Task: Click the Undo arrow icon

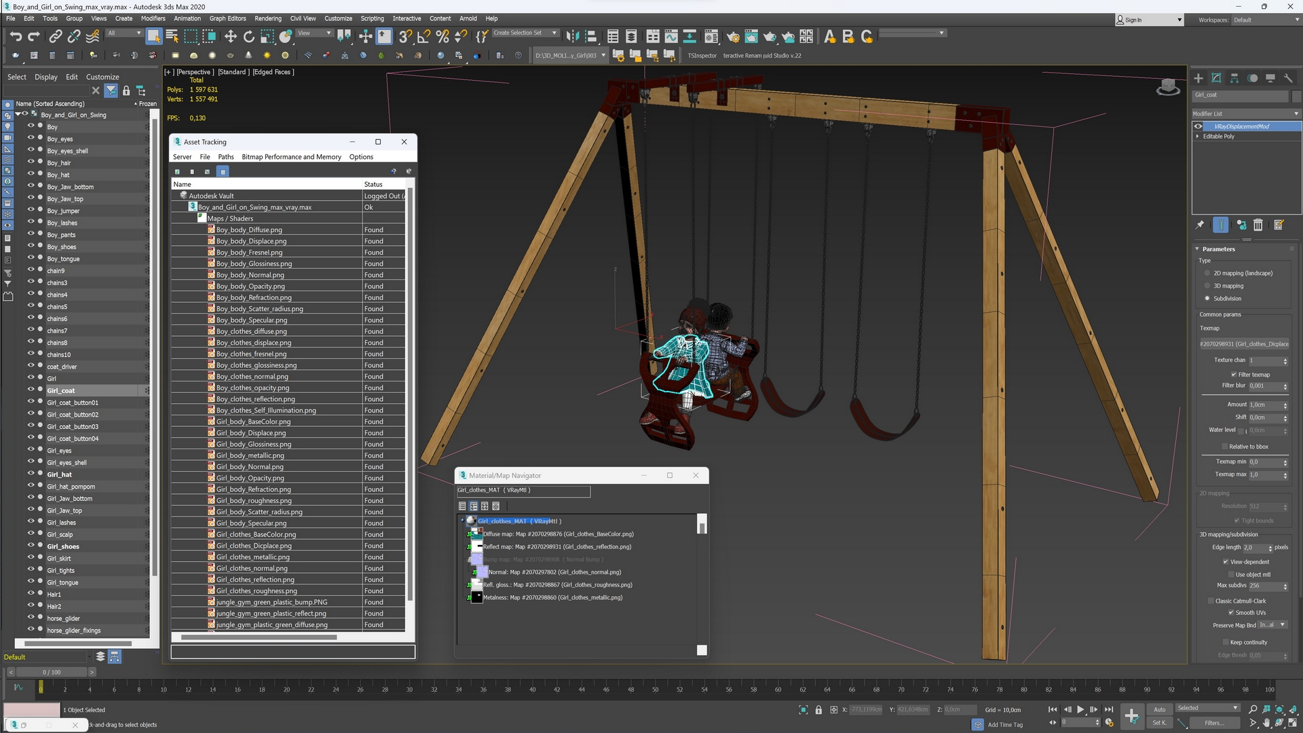Action: tap(16, 36)
